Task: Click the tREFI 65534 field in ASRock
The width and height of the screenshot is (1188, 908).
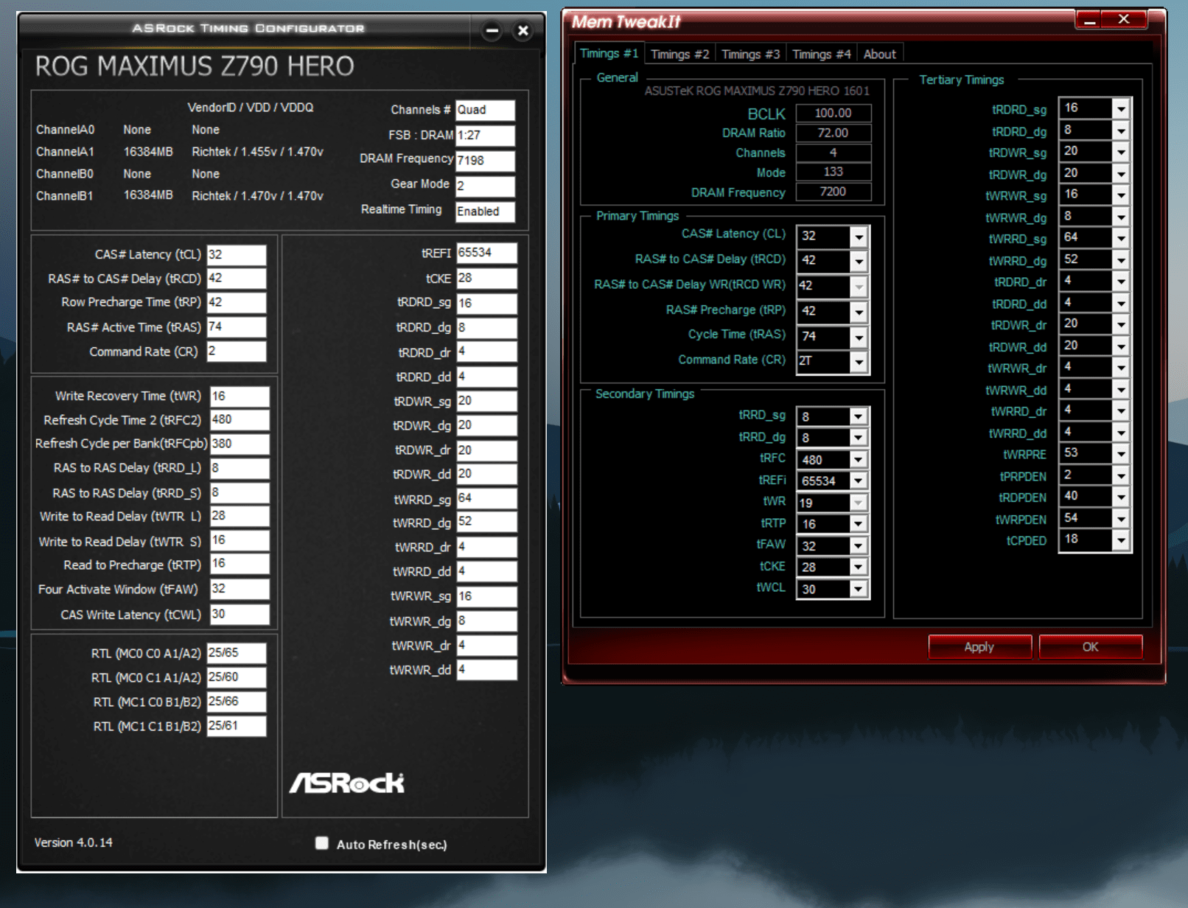Action: pyautogui.click(x=486, y=253)
